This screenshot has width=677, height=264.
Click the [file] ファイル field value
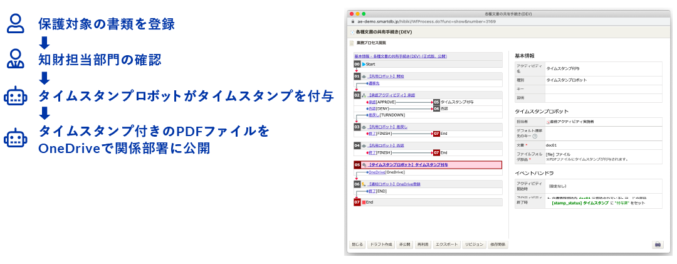point(558,154)
